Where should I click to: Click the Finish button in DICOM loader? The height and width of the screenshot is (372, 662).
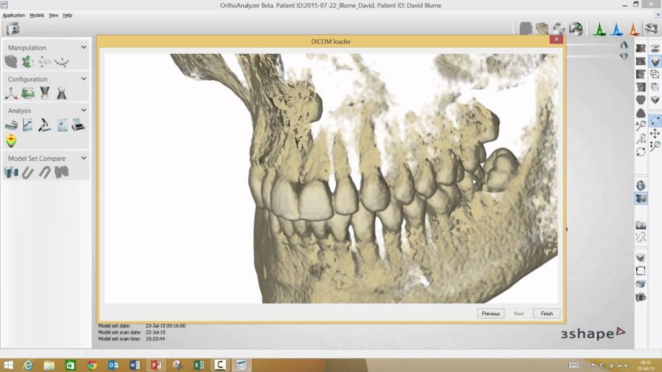click(546, 313)
